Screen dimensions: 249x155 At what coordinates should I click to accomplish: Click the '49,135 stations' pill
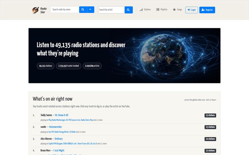(x=46, y=66)
